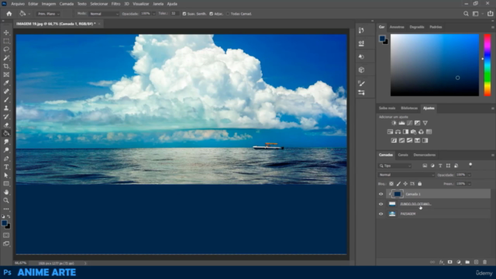Hide the PAISAGEM layer
Screen dimensions: 496x279
[381, 214]
